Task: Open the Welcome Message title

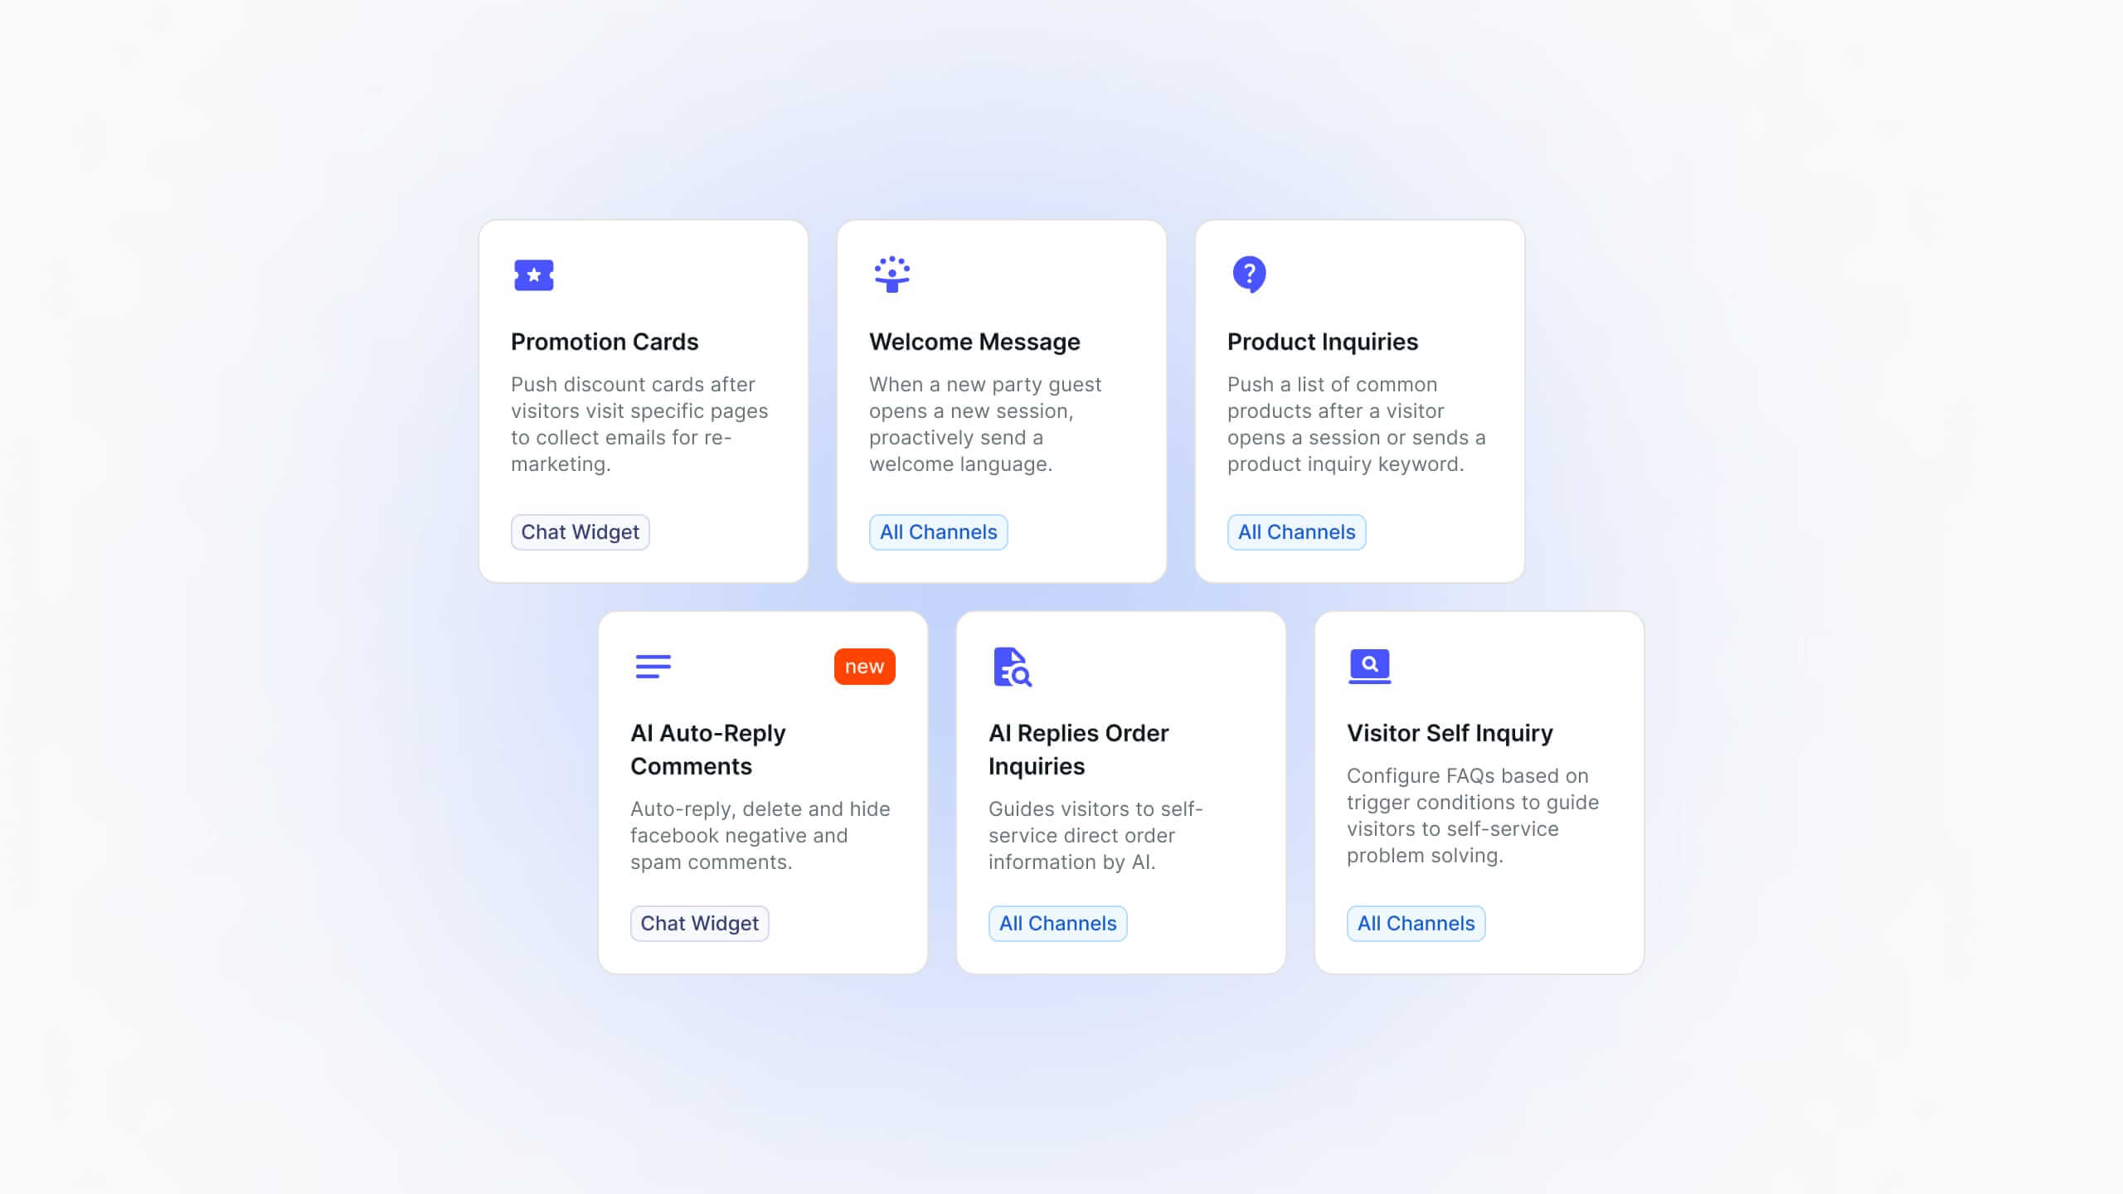Action: coord(974,342)
